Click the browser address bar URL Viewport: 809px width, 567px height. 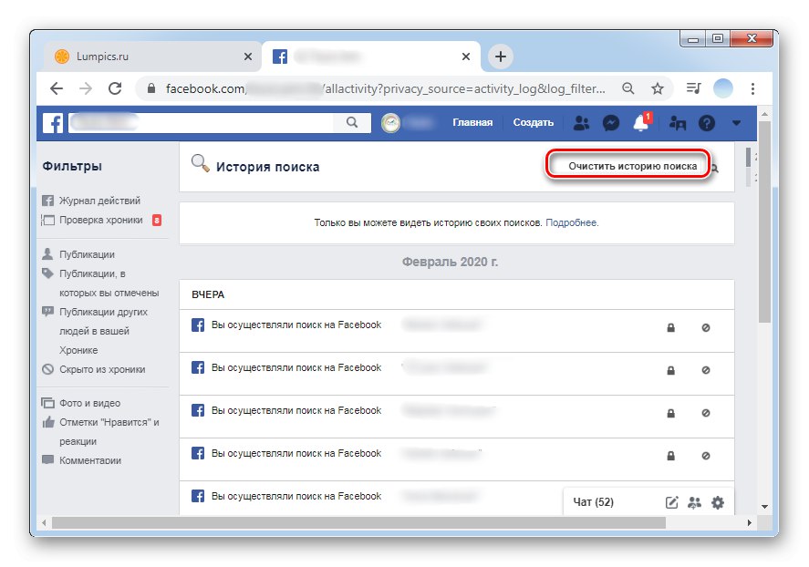386,88
